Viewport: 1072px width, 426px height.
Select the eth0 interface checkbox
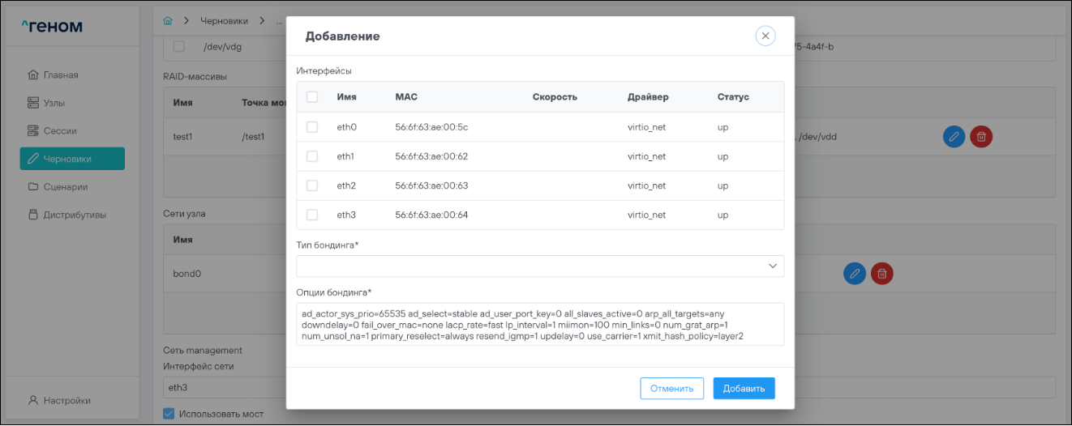(312, 127)
